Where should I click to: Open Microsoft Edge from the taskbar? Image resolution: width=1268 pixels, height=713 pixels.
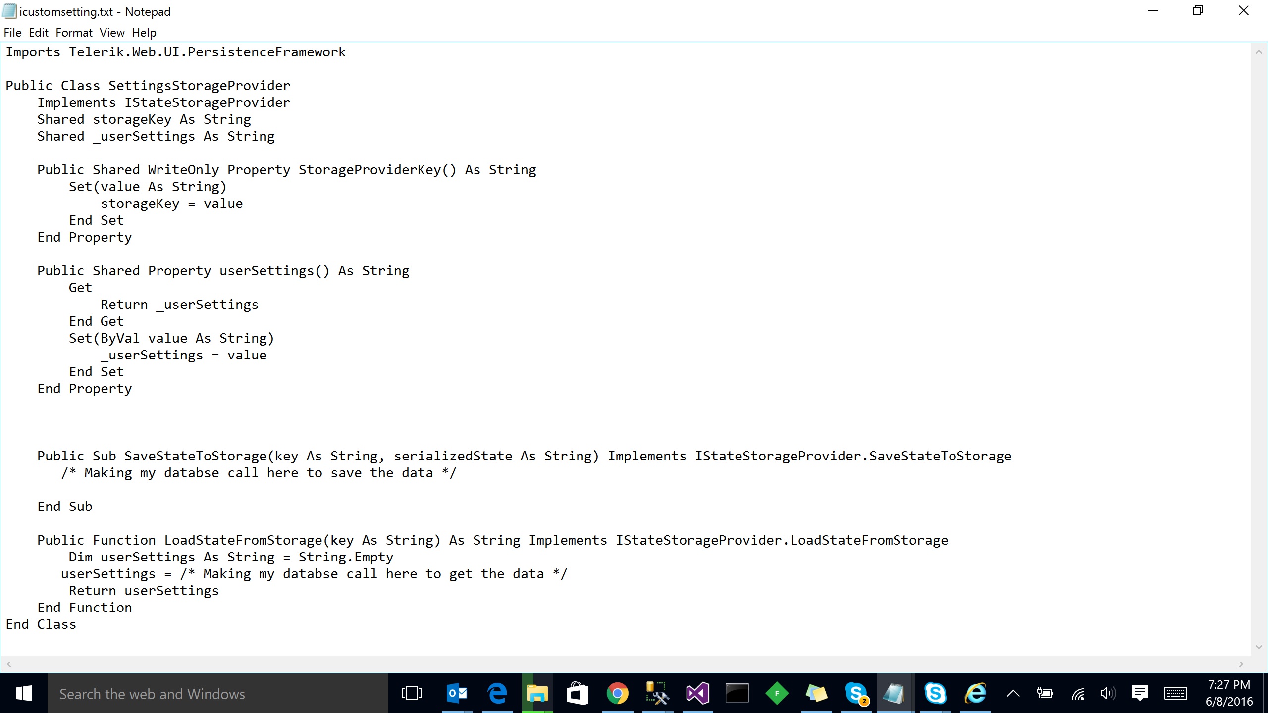point(497,693)
